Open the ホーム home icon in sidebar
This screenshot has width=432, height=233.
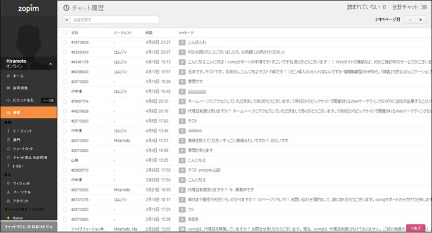[x=8, y=76]
